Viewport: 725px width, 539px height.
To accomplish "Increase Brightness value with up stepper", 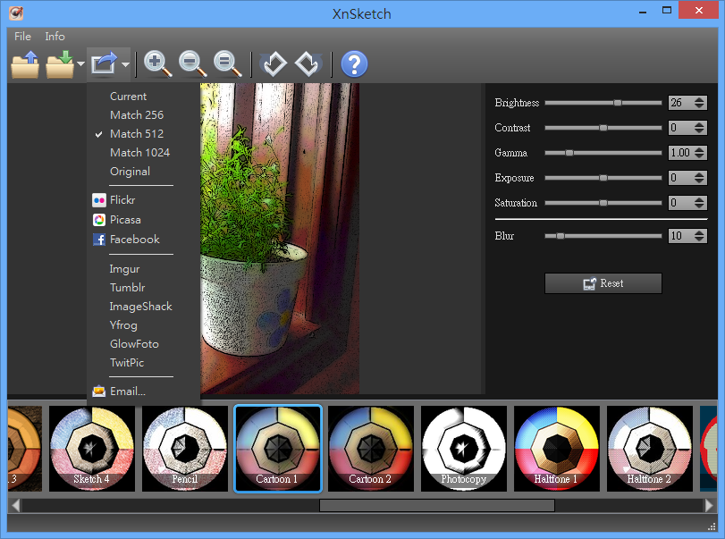I will click(x=700, y=99).
